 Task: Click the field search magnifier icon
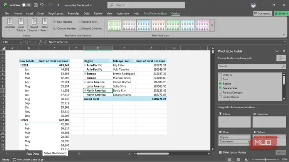point(284,66)
